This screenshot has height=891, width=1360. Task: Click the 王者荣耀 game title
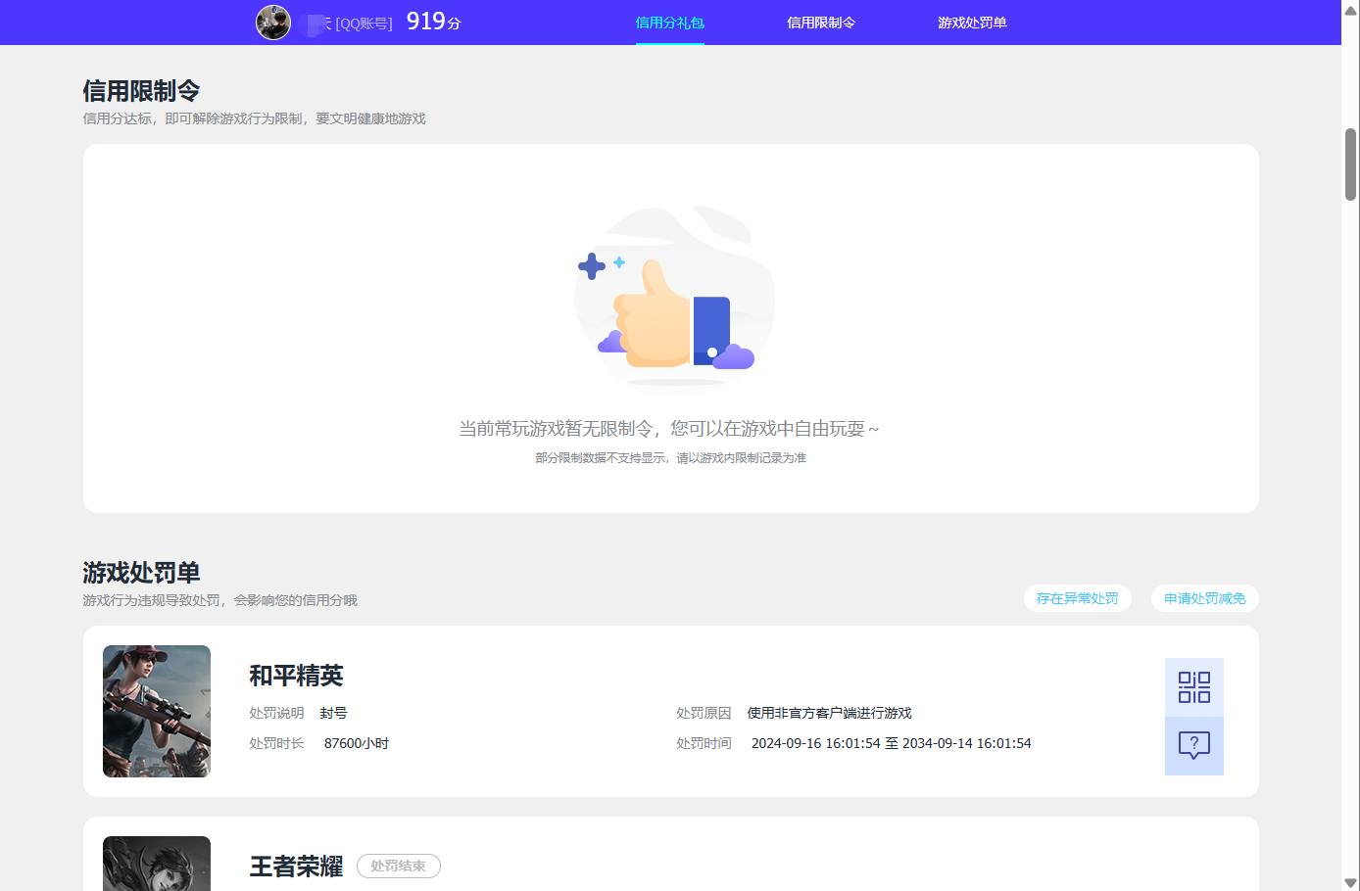pos(296,867)
